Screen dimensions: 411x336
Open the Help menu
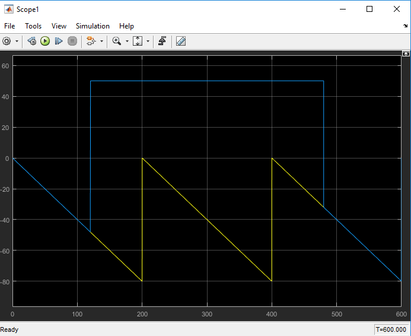pyautogui.click(x=126, y=26)
